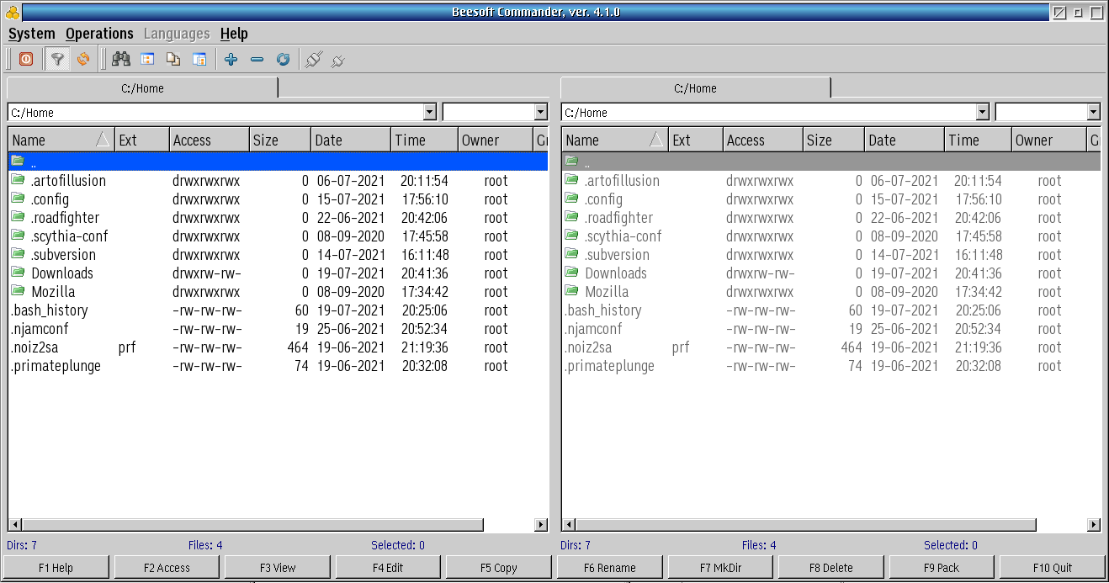Select .artofillusion folder in left panel
This screenshot has width=1109, height=583.
click(278, 180)
